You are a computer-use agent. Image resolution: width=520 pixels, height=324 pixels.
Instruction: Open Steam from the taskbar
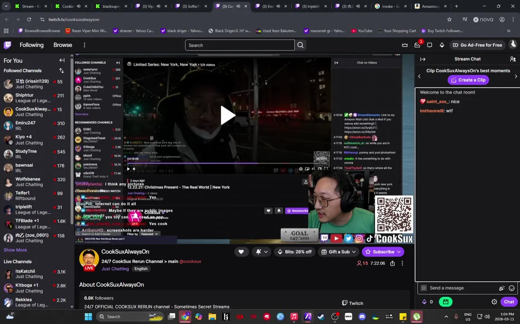point(321,317)
